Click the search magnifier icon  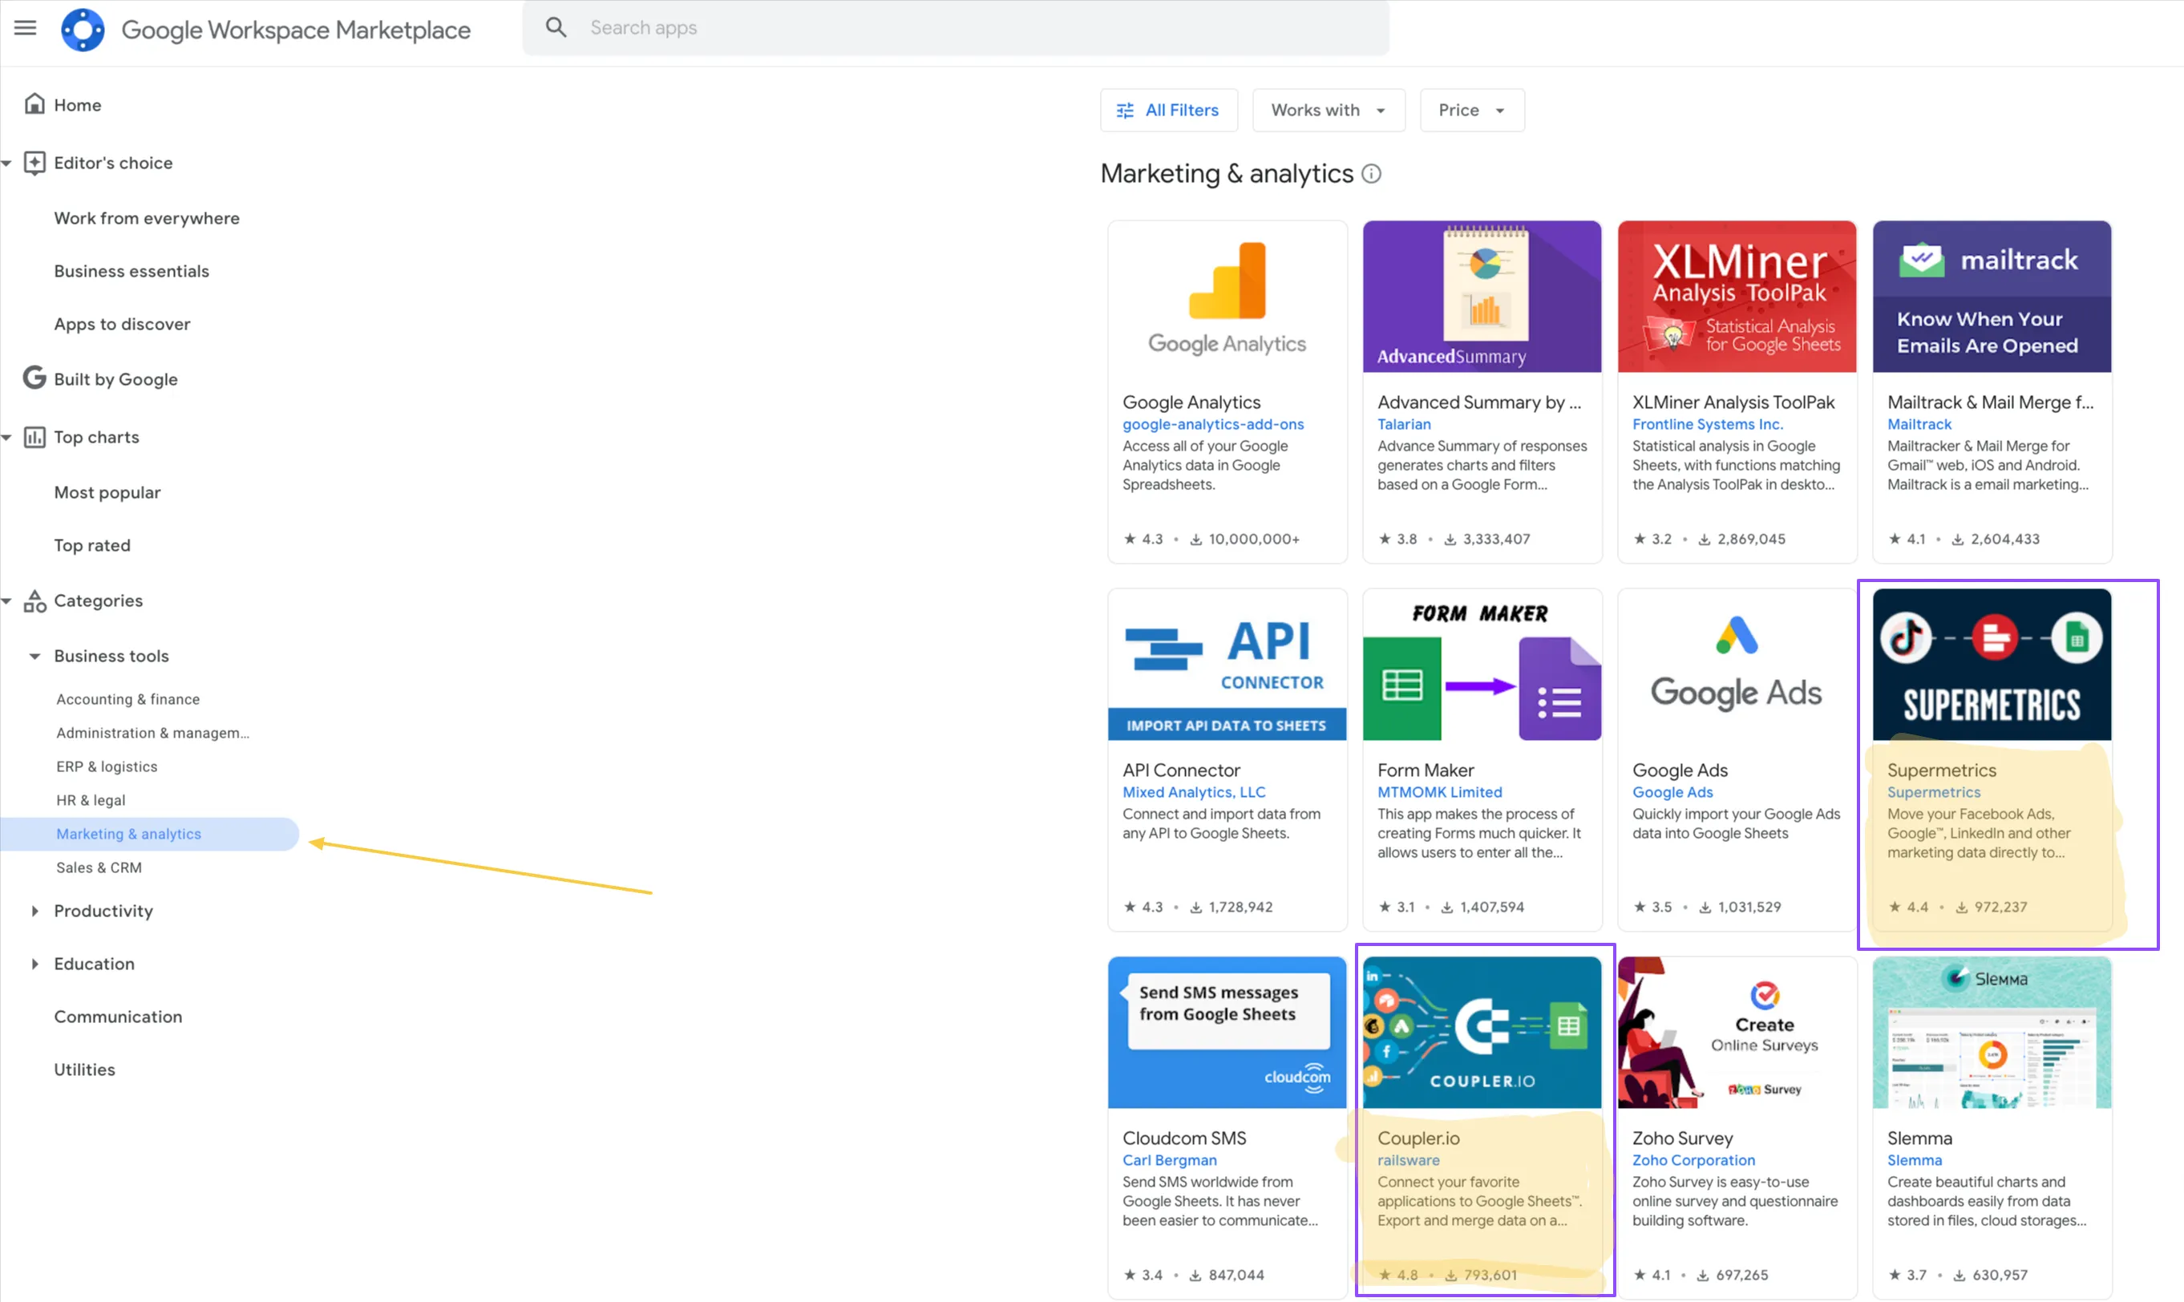[556, 27]
